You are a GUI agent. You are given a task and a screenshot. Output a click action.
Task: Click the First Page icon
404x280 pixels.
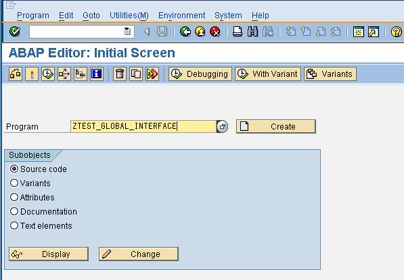point(290,32)
